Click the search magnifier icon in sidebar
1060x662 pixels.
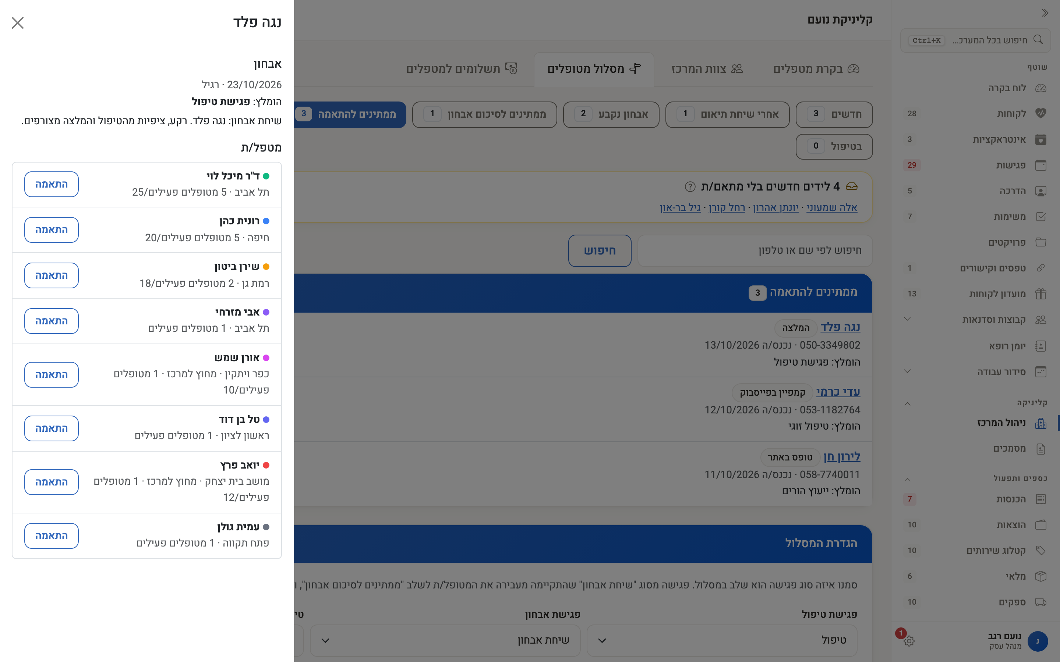pyautogui.click(x=1038, y=40)
